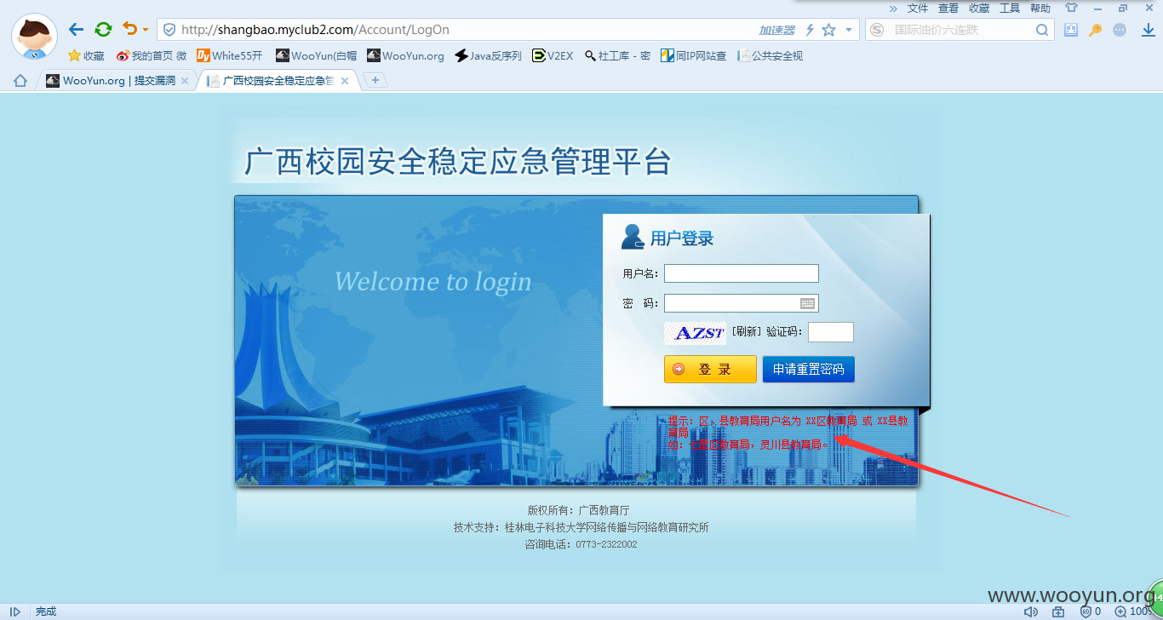
Task: Click the speaker volume icon in the status bar
Action: (1031, 611)
